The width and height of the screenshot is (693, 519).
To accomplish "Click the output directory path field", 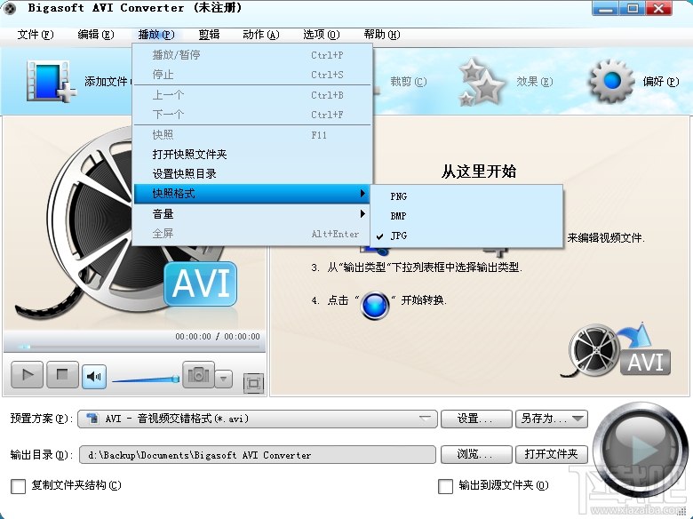I will [x=258, y=455].
